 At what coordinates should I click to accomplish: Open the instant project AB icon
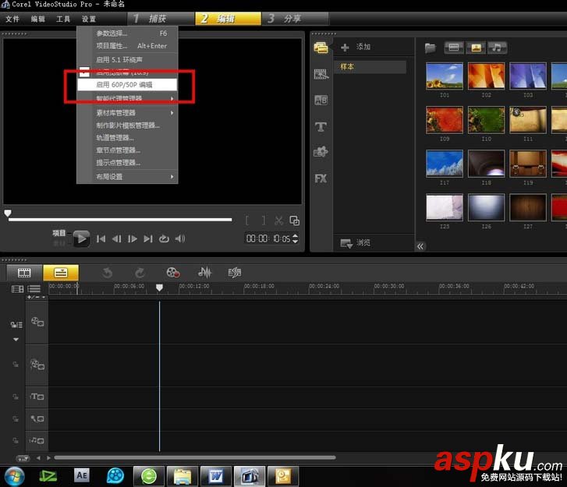coord(321,100)
